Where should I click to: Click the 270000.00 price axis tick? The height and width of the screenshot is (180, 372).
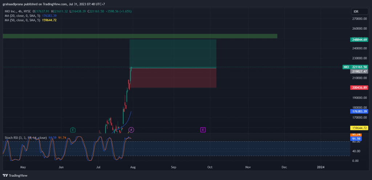(x=360, y=19)
